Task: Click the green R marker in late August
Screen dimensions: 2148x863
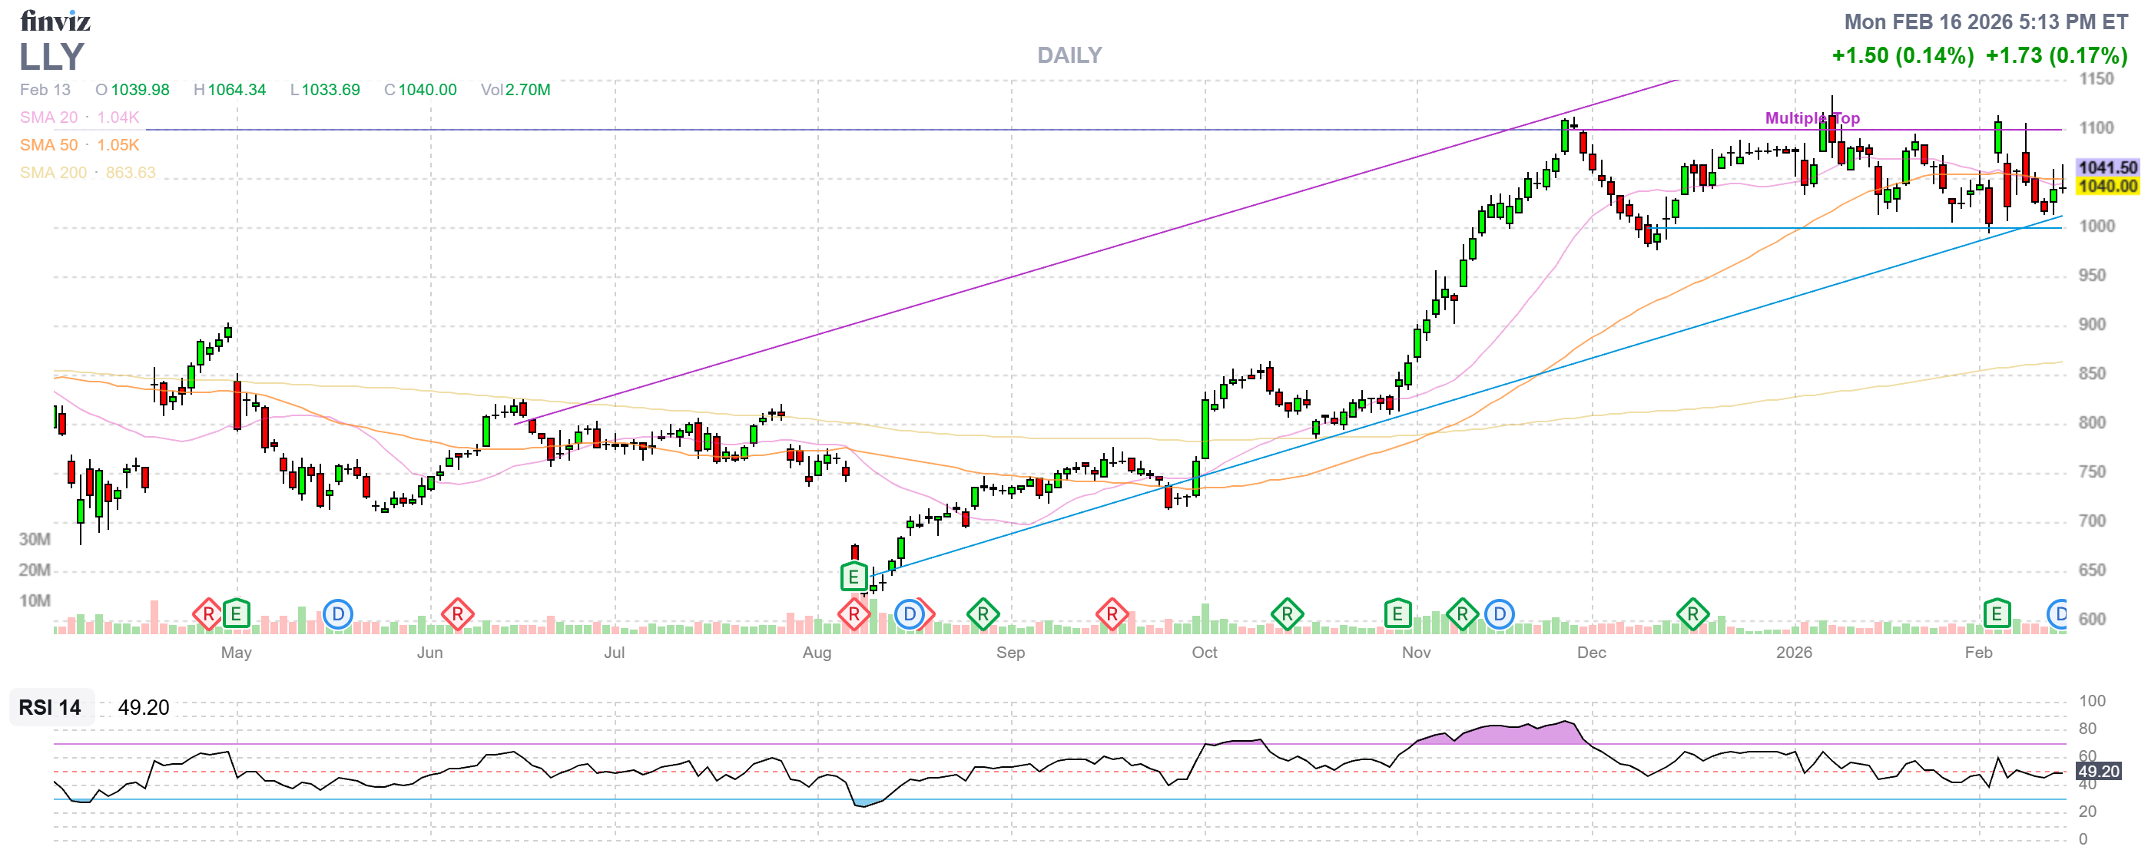Action: pyautogui.click(x=983, y=615)
